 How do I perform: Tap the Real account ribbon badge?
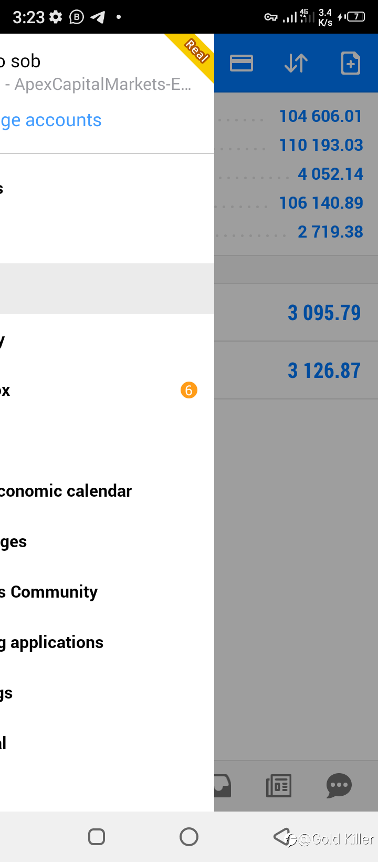point(194,54)
